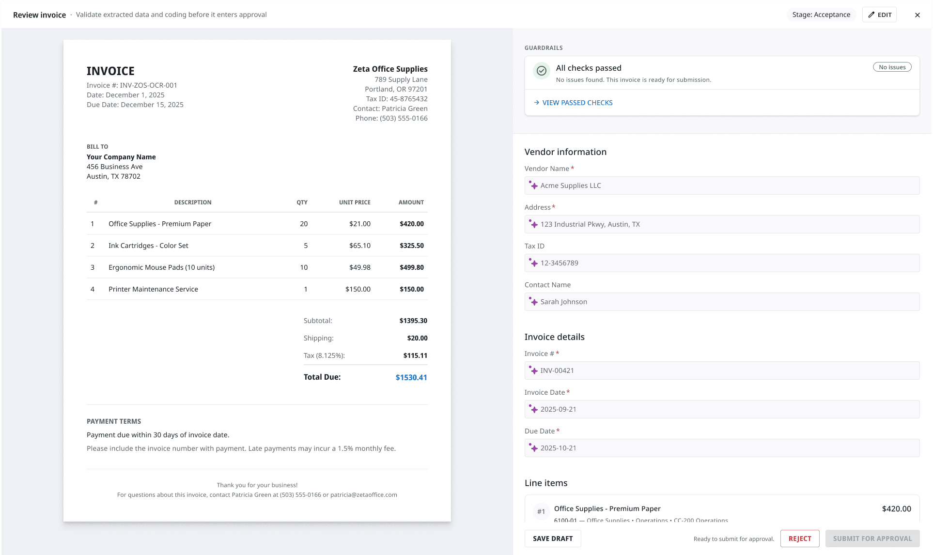Click the sparkle icon in Invoice # field
Viewport: 933px width, 555px height.
coord(533,370)
